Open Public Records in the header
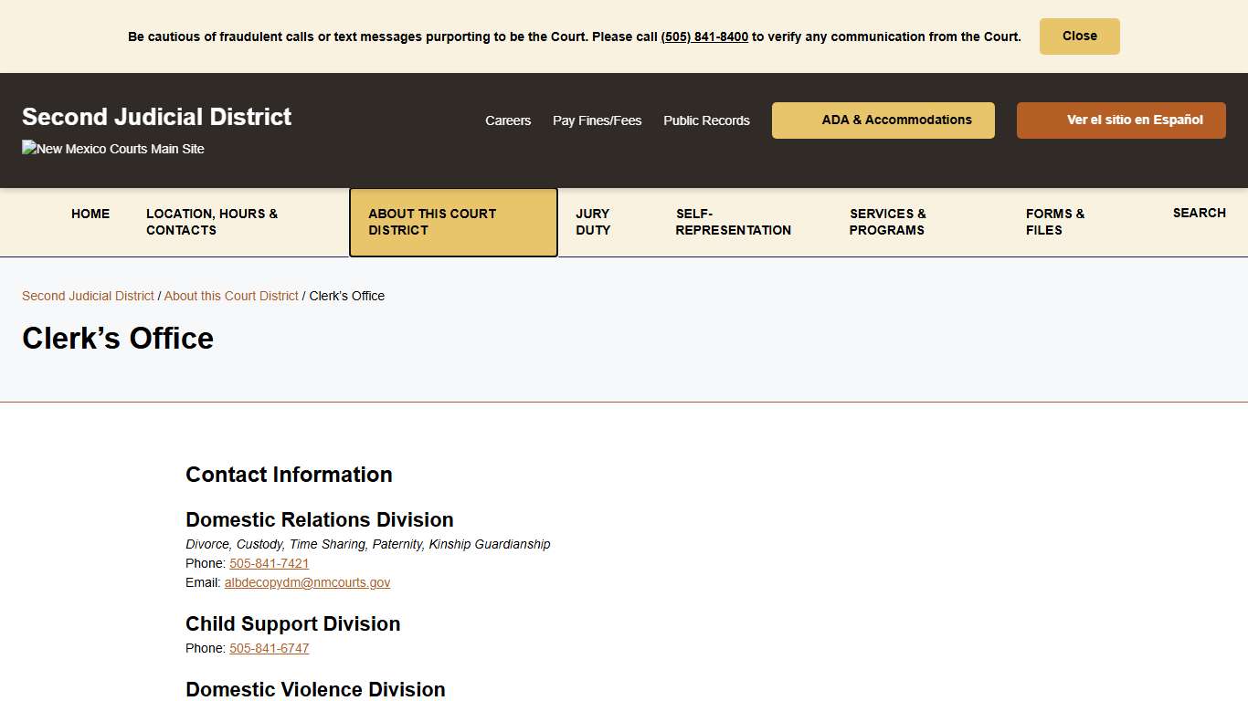This screenshot has width=1248, height=701. pyautogui.click(x=706, y=120)
